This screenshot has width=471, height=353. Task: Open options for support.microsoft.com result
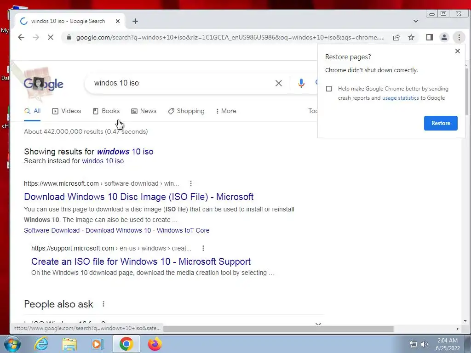203,248
